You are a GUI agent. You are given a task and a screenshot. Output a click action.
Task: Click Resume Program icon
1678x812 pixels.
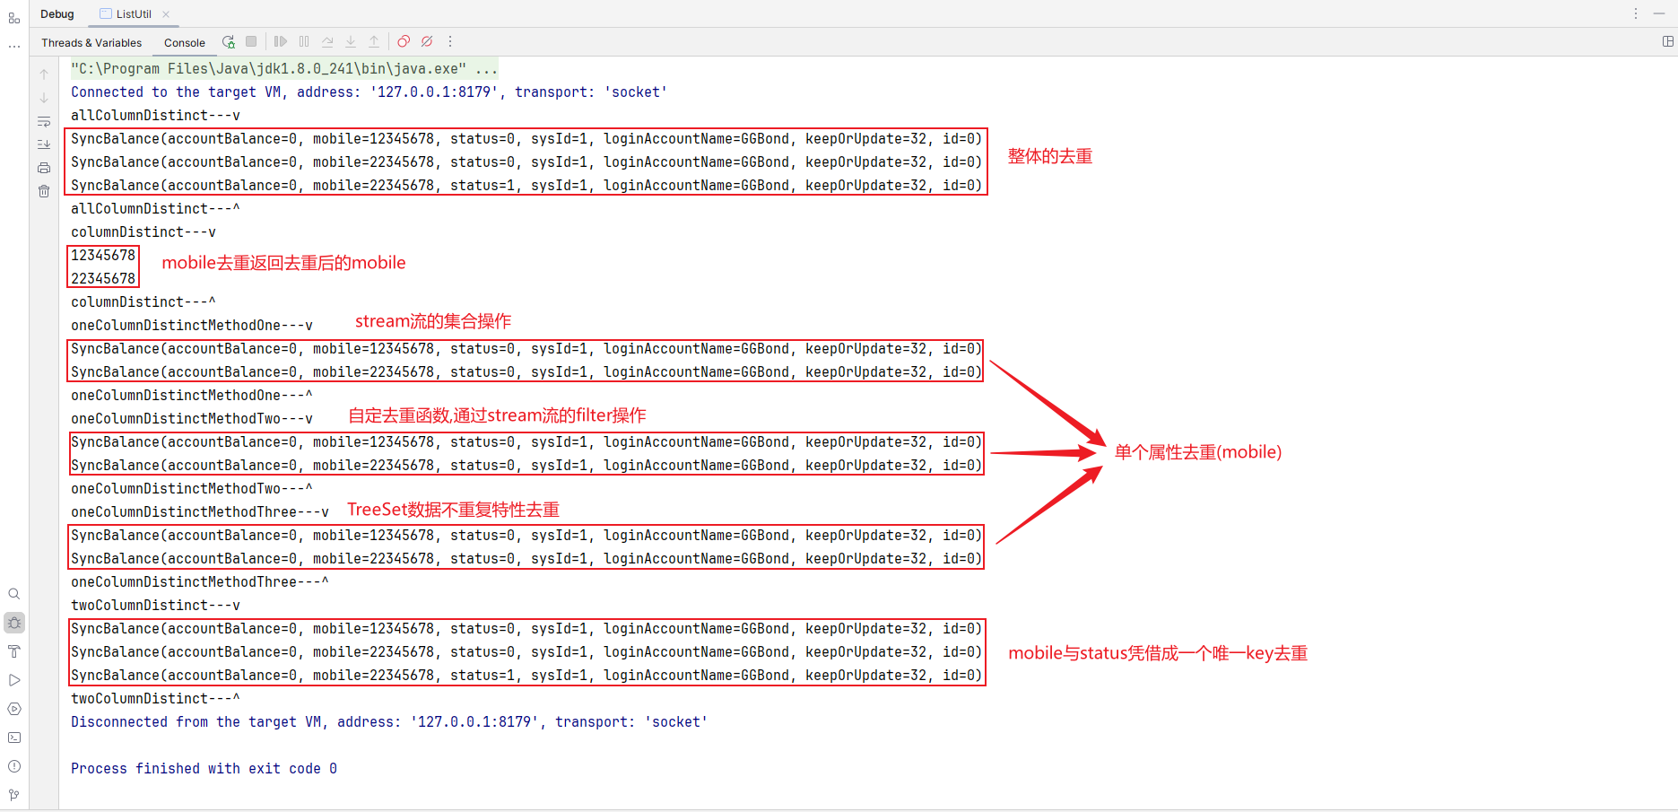point(281,41)
